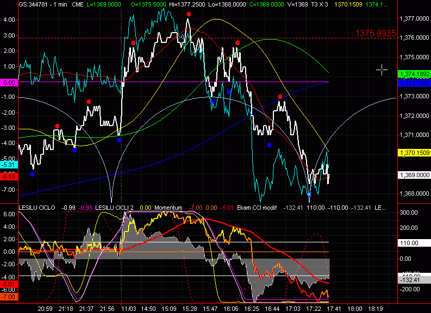
Task: Click the LESILU CICLO indicator name
Action: pos(37,208)
